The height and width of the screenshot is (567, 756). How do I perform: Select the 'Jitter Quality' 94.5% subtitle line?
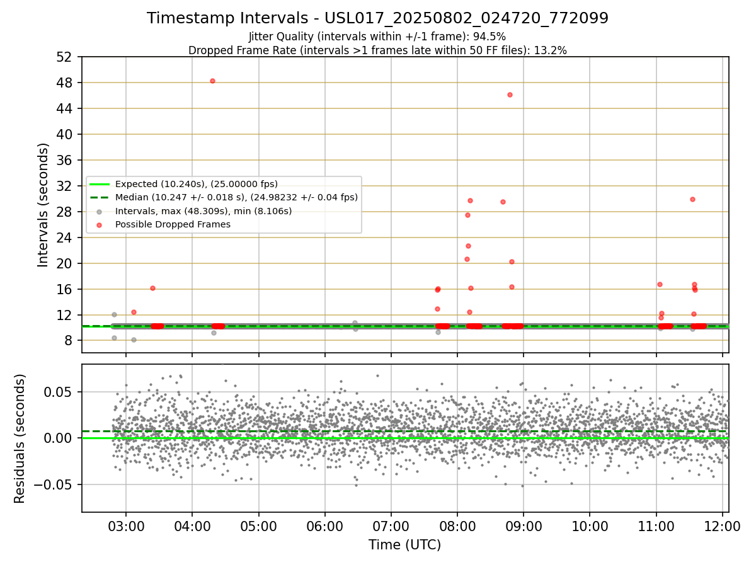pyautogui.click(x=377, y=37)
